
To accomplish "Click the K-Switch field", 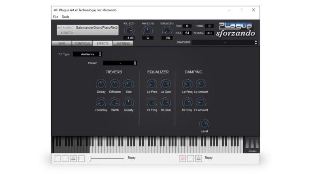I will [87, 33].
